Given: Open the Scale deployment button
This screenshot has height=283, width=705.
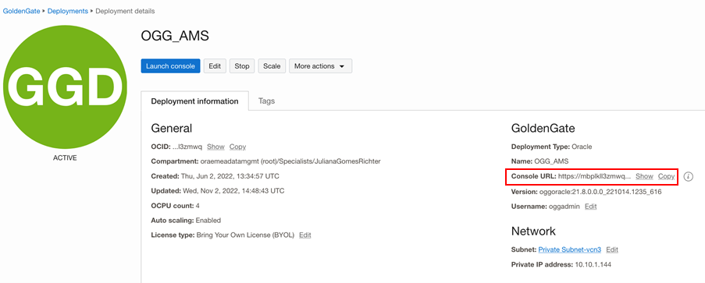Looking at the screenshot, I should pos(272,66).
